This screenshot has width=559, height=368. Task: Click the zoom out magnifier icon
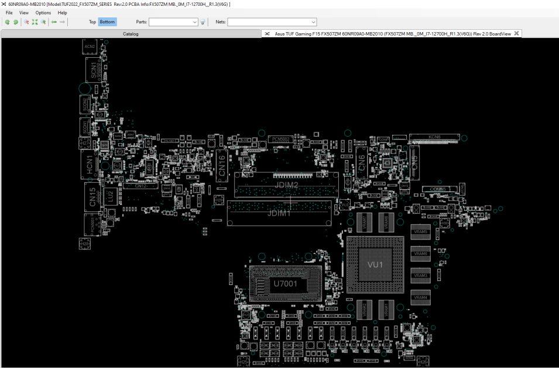26,22
